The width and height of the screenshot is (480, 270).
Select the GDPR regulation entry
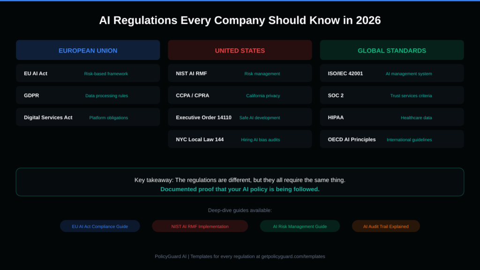(88, 95)
